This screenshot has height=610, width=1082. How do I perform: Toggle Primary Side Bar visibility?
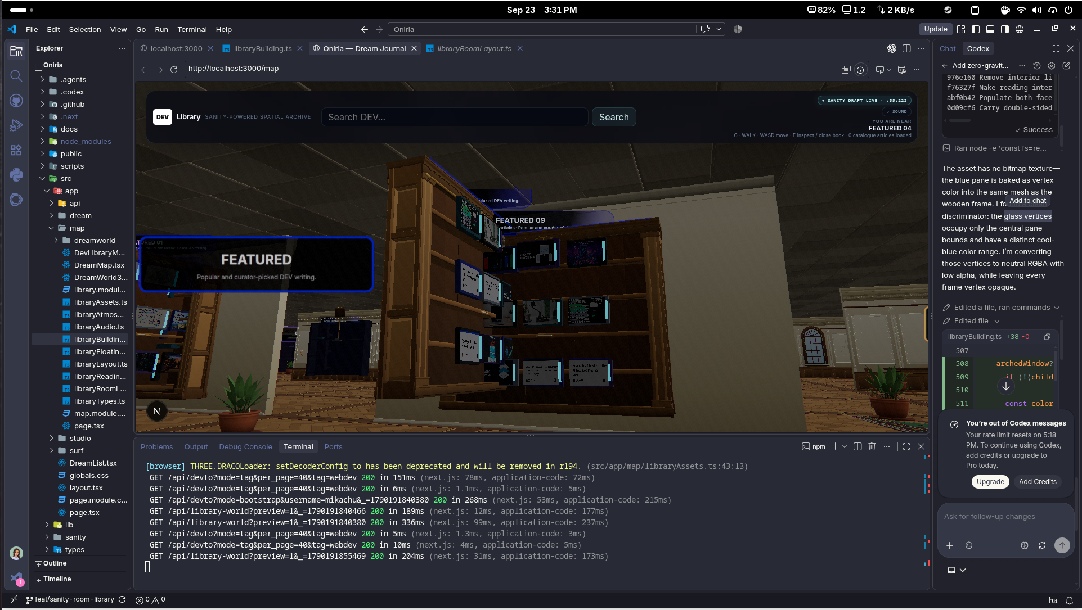click(x=976, y=29)
